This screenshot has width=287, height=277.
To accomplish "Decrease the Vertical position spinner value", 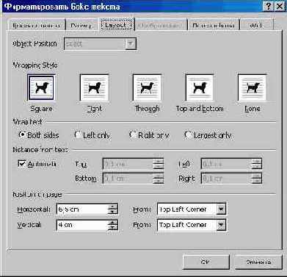I will click(112, 227).
